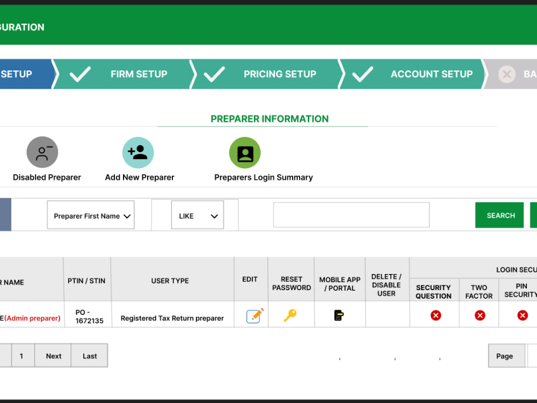Click the Preparers Login Summary label
Viewport: 537px width, 403px height.
[263, 177]
